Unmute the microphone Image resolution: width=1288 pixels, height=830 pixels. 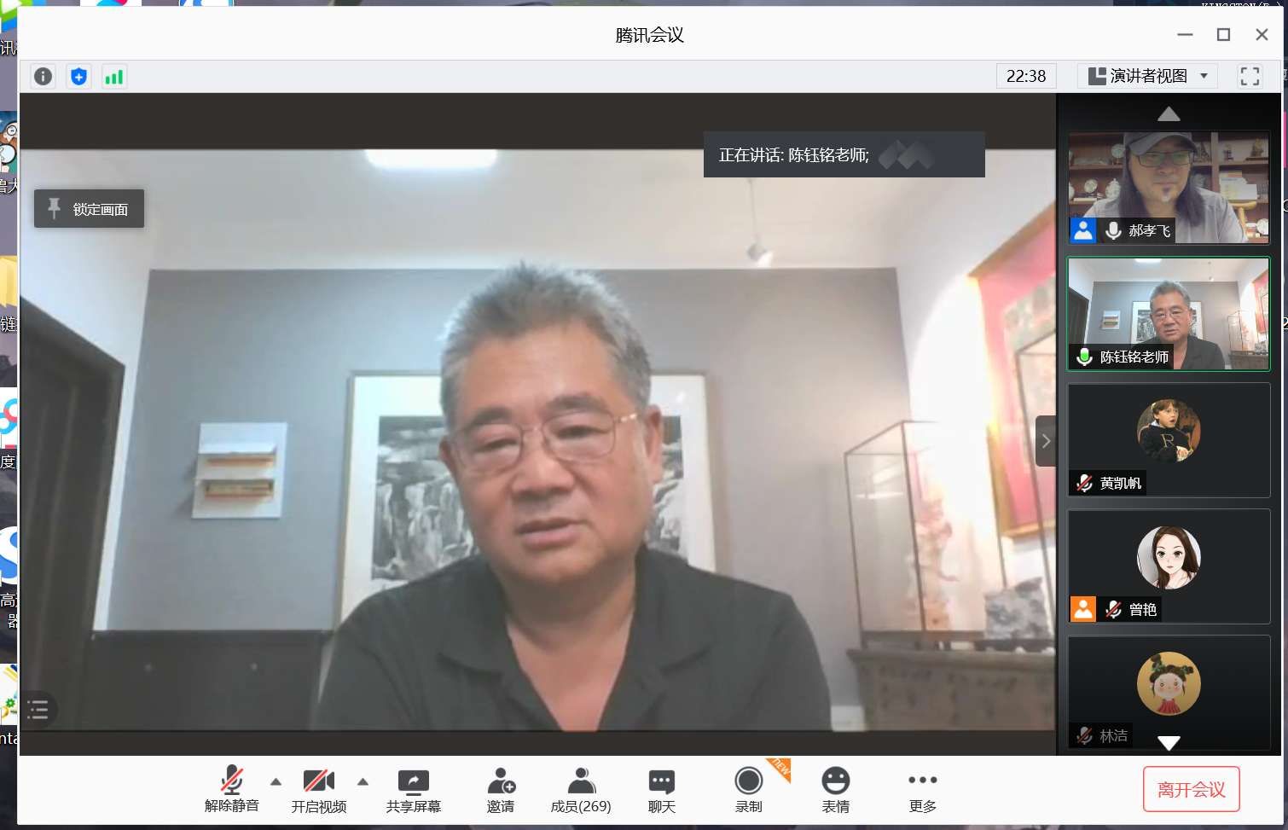[231, 790]
